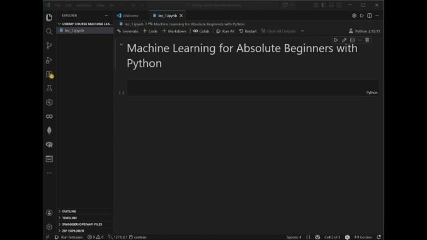Screen dimensions: 427x240
Task: Switch to the lec_1.ipynb tab
Action: [168, 16]
